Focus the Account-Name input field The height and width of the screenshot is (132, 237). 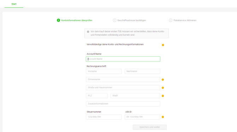pos(123,59)
